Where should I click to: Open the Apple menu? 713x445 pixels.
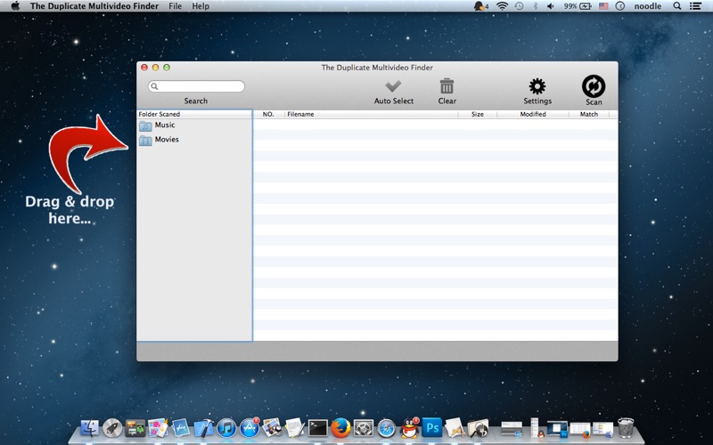pyautogui.click(x=15, y=6)
